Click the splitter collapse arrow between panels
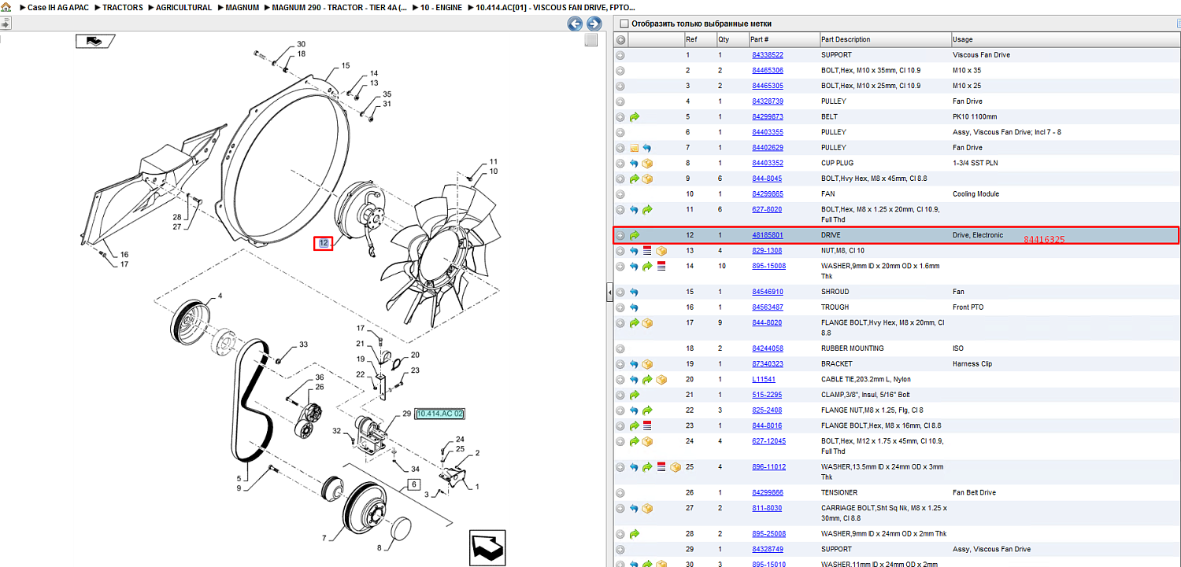 (x=609, y=293)
